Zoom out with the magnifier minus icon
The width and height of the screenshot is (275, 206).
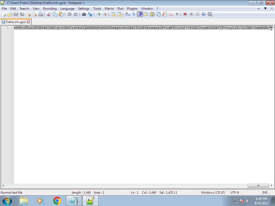(x=105, y=14)
